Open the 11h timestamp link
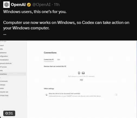Image resolution: width=137 pixels, height=118 pixels. point(57,5)
